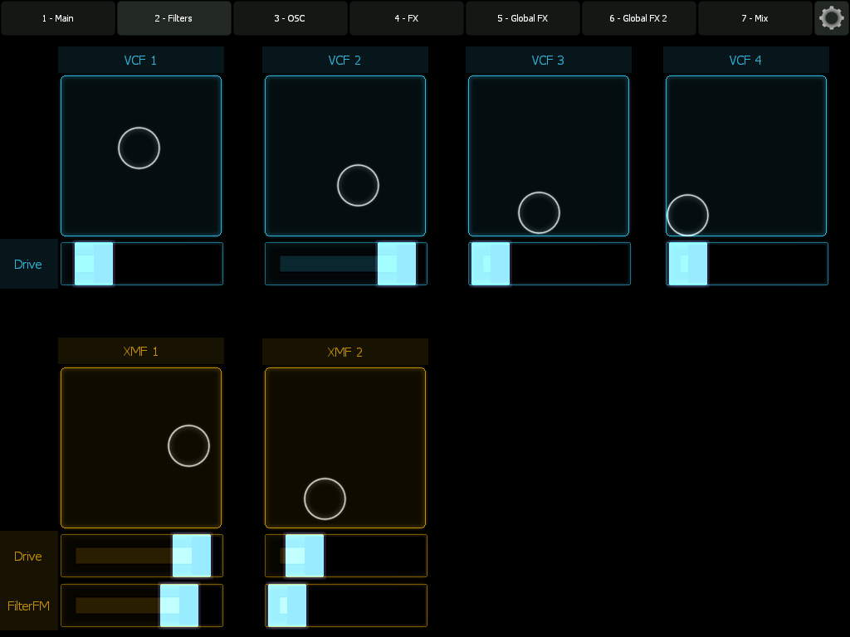Image resolution: width=850 pixels, height=637 pixels.
Task: Click the XMF 1 Drive slider handle
Action: click(x=192, y=556)
